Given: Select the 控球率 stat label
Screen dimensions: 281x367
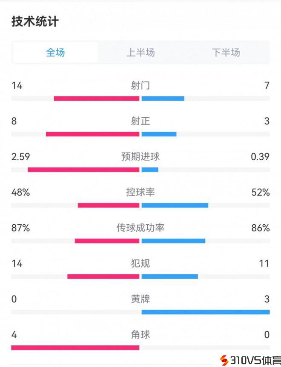Looking at the screenshot, I should coord(140,192).
